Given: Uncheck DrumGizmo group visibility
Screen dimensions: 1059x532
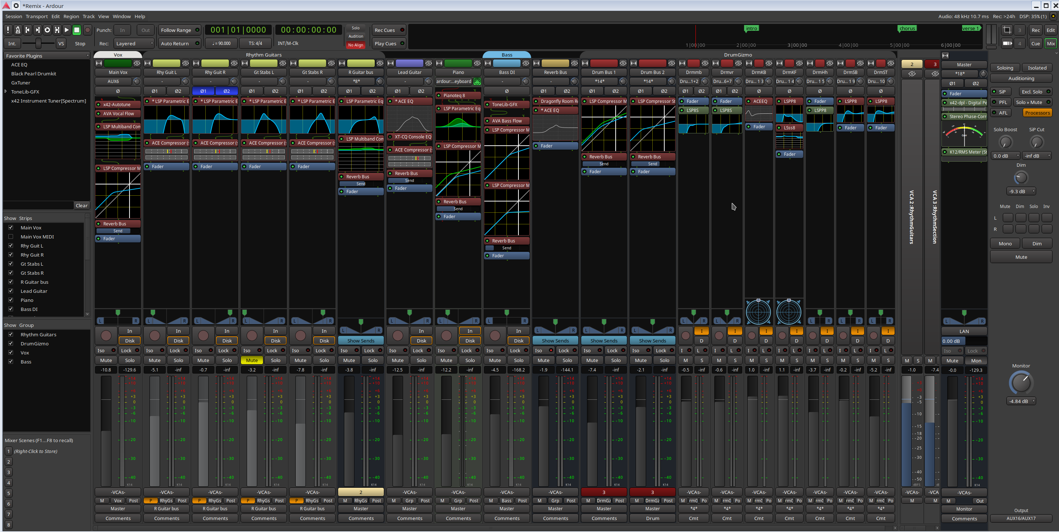Looking at the screenshot, I should 11,344.
